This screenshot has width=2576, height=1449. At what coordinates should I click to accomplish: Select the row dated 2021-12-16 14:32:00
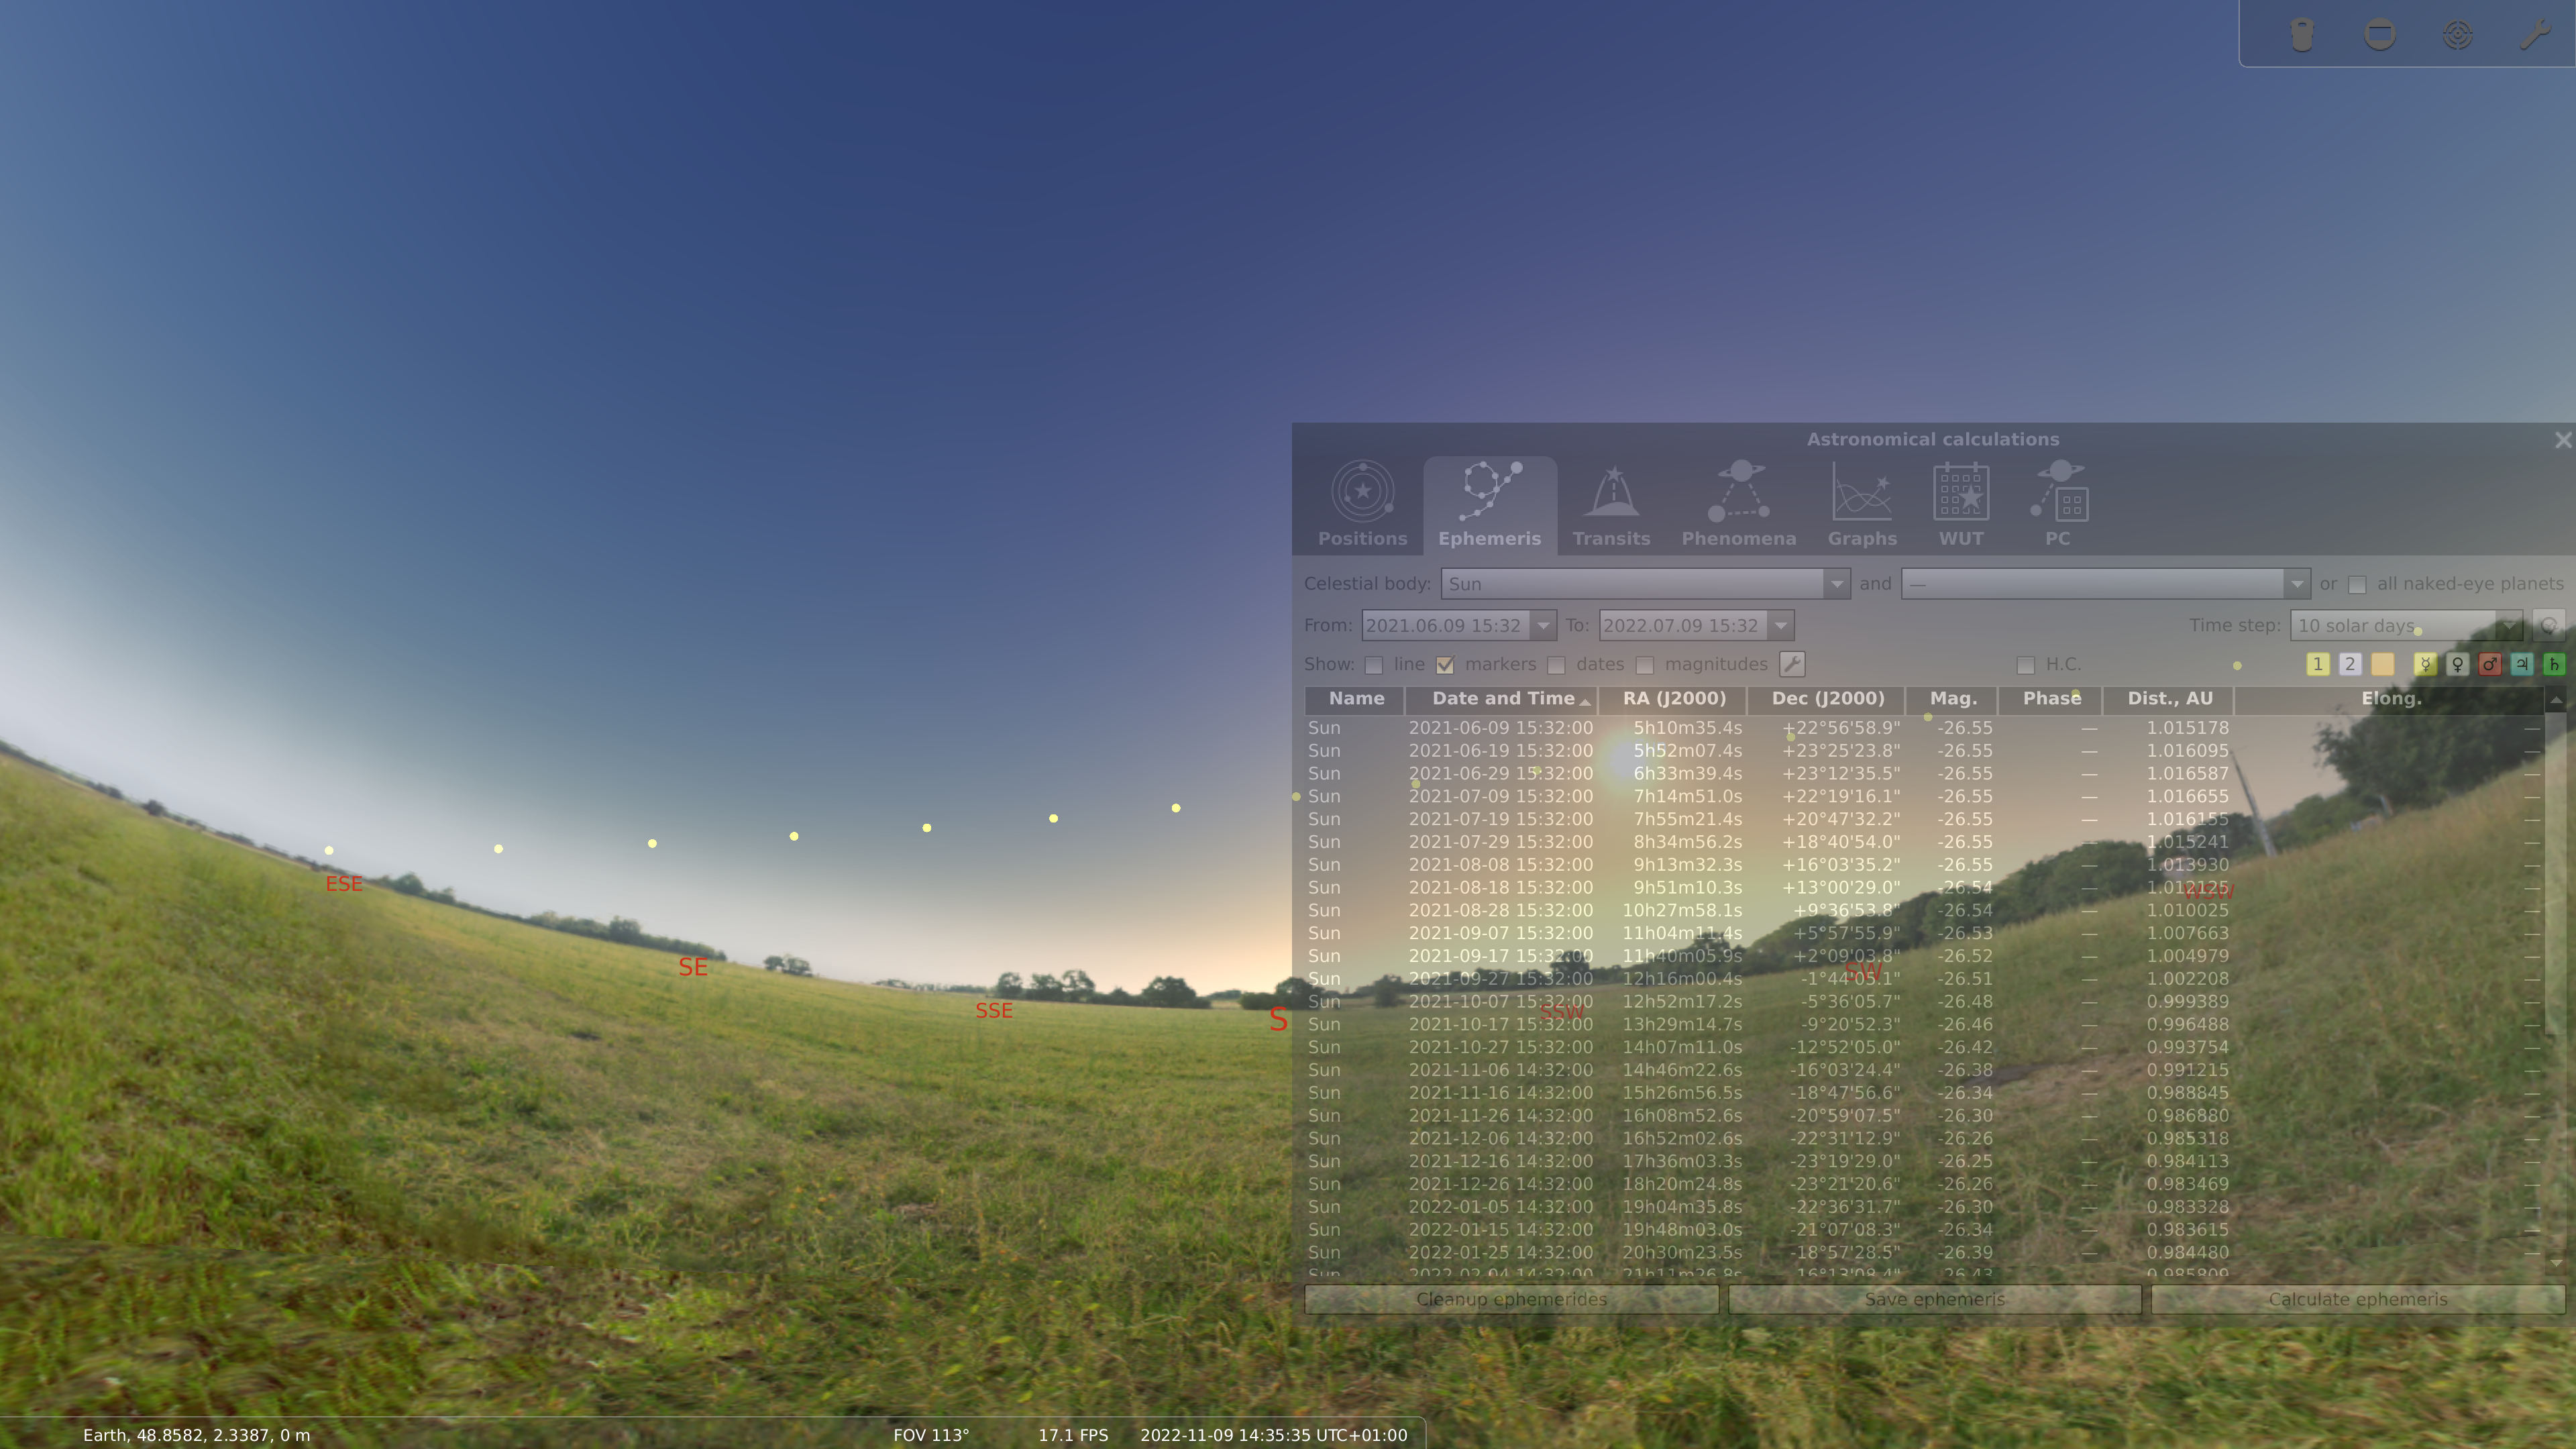pos(1924,1161)
